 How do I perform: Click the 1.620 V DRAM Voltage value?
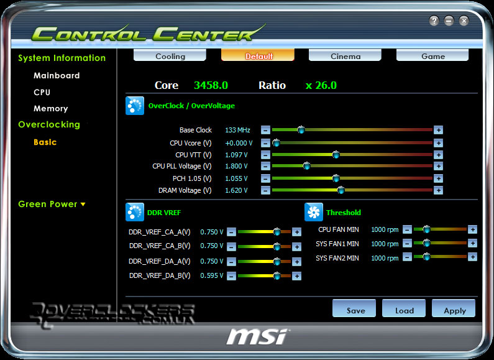coord(236,190)
